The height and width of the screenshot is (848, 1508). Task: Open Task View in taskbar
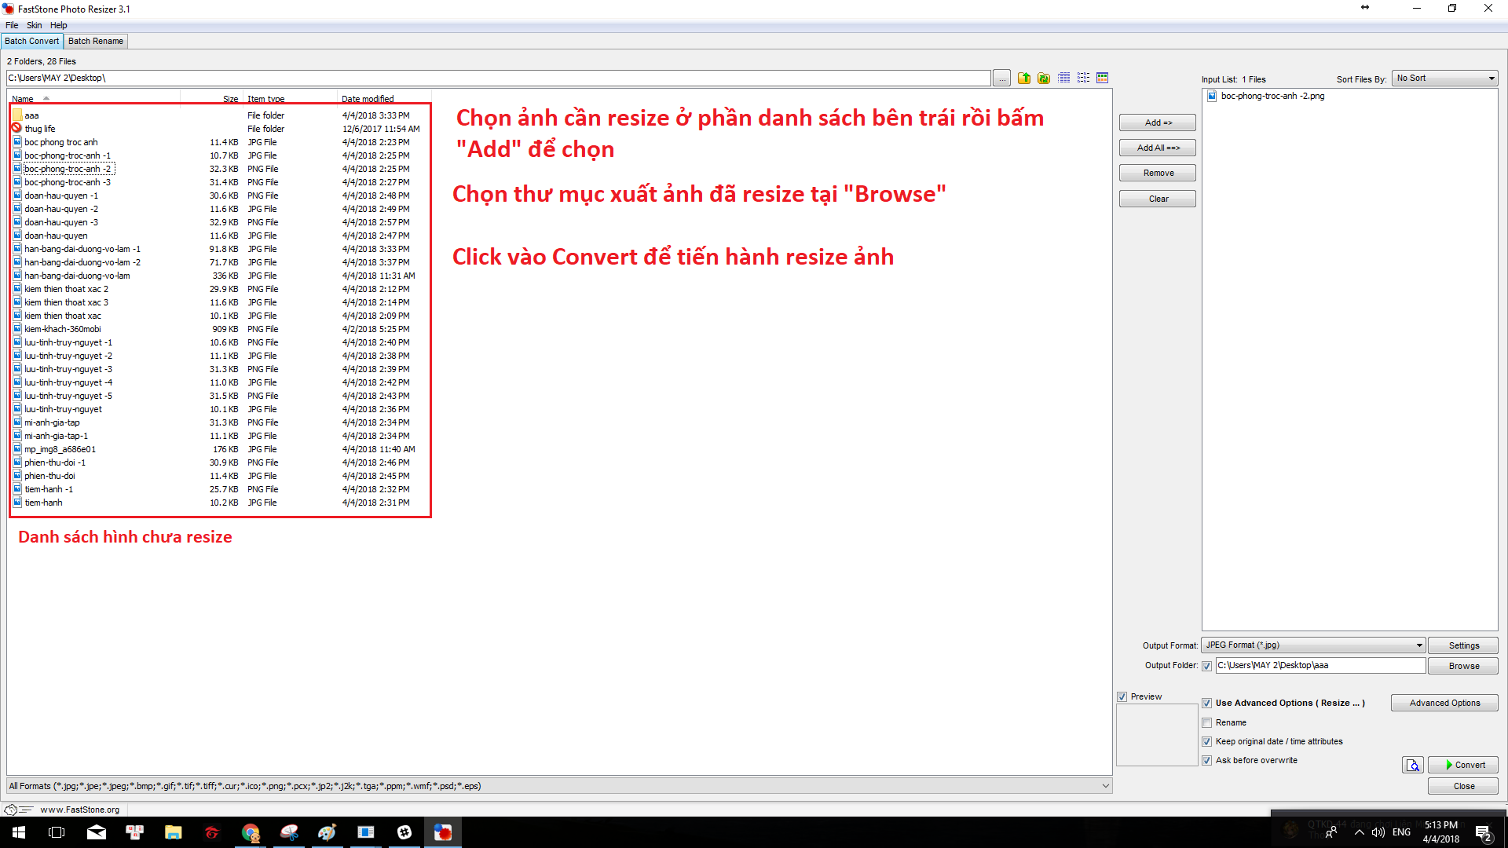(57, 832)
